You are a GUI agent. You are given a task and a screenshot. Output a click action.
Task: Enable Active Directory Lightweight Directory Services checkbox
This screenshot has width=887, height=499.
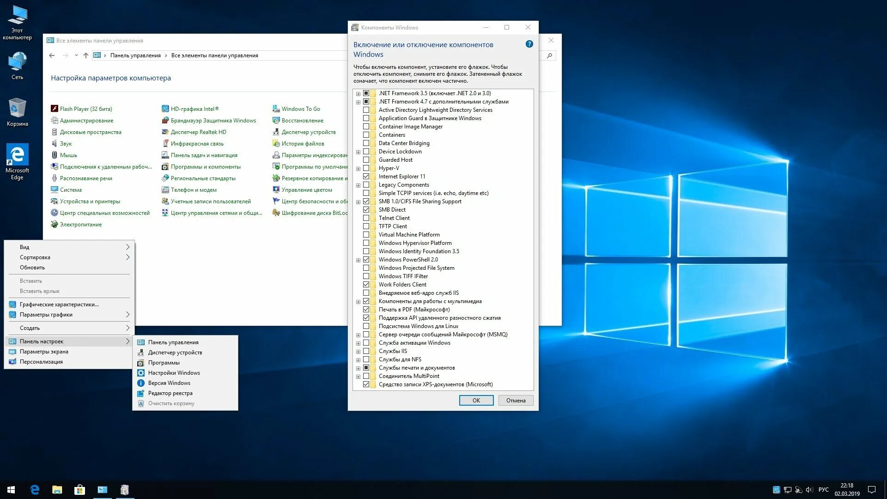pyautogui.click(x=366, y=110)
